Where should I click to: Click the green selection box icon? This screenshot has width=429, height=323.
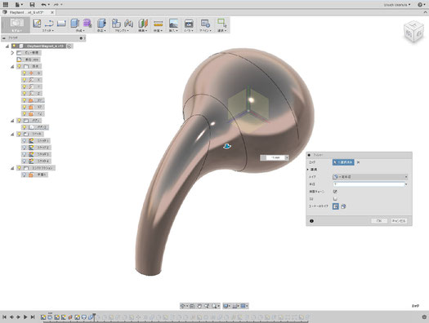coord(221,23)
